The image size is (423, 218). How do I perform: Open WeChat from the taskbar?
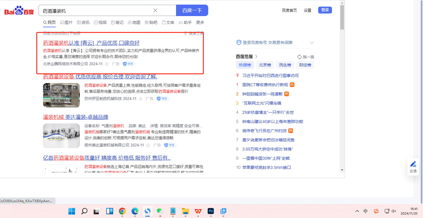coord(160,211)
